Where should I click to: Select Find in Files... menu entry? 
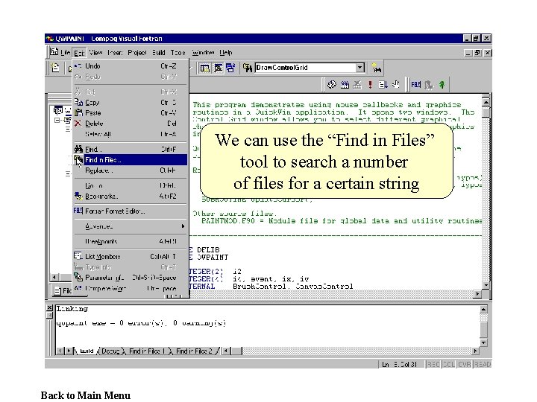pyautogui.click(x=131, y=159)
